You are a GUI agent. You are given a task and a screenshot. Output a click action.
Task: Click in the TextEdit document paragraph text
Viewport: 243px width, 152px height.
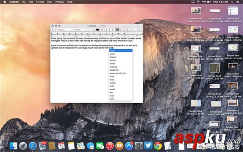96,43
